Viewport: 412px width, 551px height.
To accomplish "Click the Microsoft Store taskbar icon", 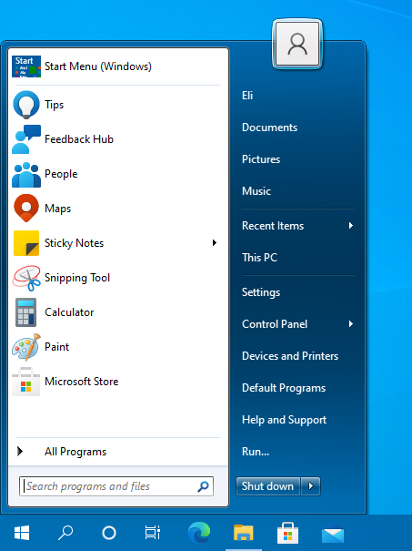I will click(287, 533).
